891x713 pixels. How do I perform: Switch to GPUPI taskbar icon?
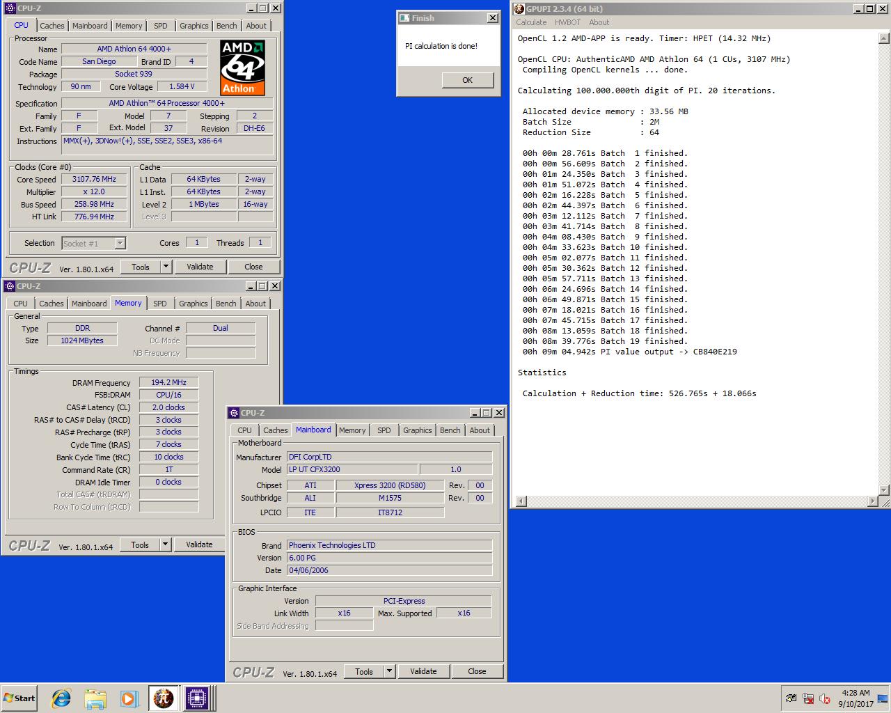point(164,698)
